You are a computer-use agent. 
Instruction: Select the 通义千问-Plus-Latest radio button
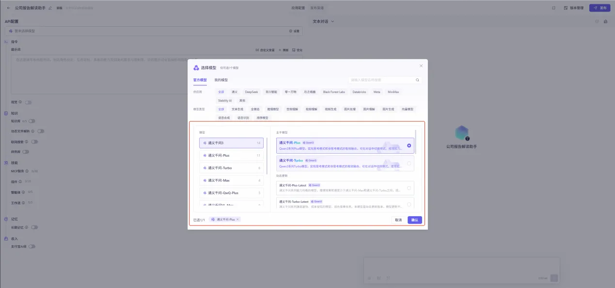tap(409, 188)
